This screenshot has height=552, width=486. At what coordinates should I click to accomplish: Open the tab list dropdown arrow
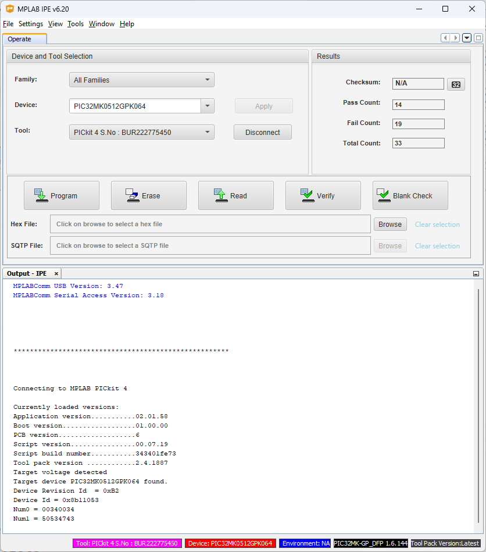coord(466,37)
